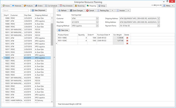This screenshot has height=108, width=176.
Task: Generate the Invoice
Action: [x=121, y=11]
